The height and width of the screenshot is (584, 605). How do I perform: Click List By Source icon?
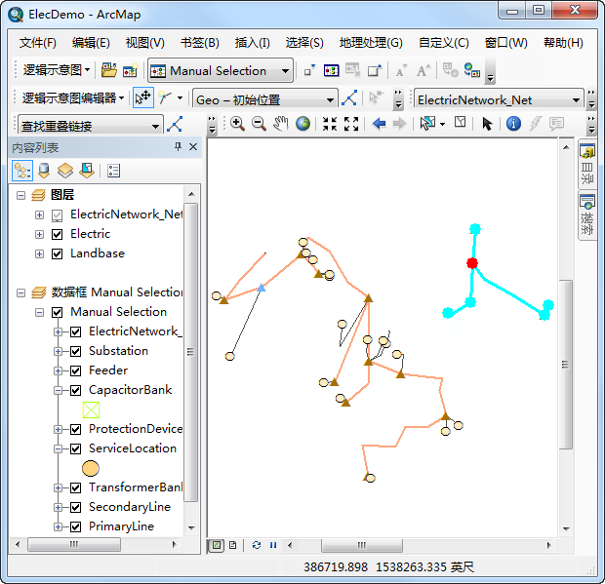click(44, 171)
